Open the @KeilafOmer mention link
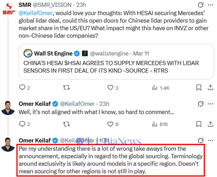Viewport: 217px width, 177px height. (x=36, y=13)
